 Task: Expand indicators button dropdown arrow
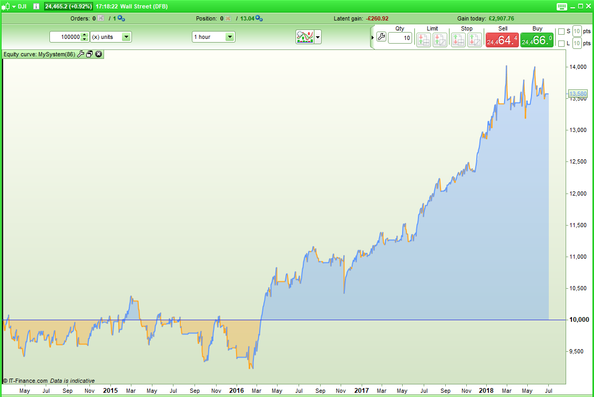(x=318, y=37)
